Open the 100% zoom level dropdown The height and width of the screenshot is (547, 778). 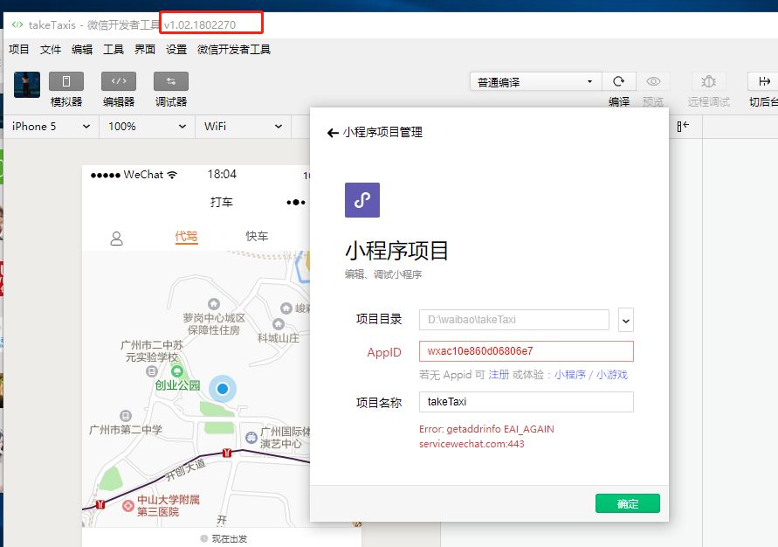(147, 127)
